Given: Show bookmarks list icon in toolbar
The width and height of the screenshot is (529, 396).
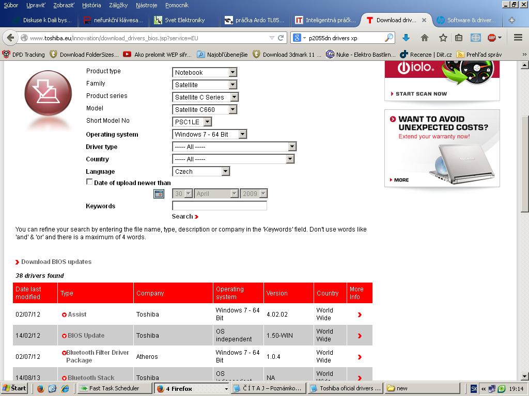Looking at the screenshot, I should [459, 38].
